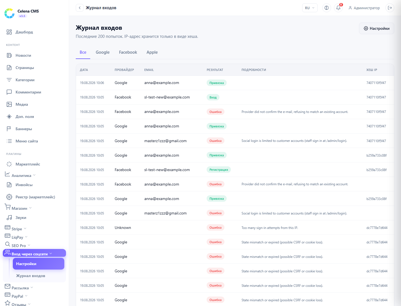This screenshot has height=306, width=401.
Task: Open Доп. поля asterisk icon
Action: click(x=9, y=117)
